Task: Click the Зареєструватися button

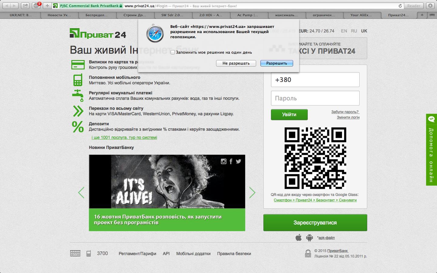Action: pos(315,223)
